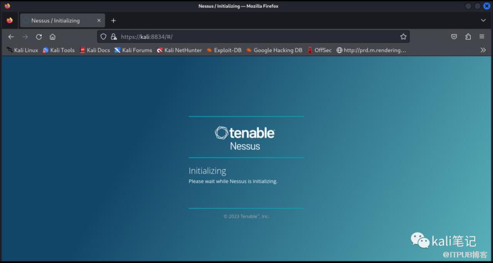
Task: Close the Firefox window
Action: point(487,6)
